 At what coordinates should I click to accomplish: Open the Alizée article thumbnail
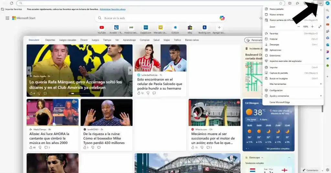pos(53,112)
